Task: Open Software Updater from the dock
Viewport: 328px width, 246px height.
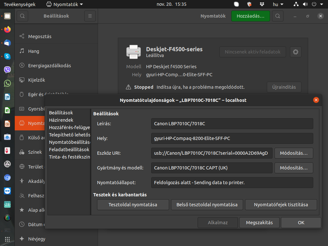Action: click(x=7, y=164)
